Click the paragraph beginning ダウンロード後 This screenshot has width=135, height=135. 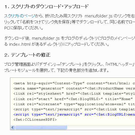pos(70,41)
